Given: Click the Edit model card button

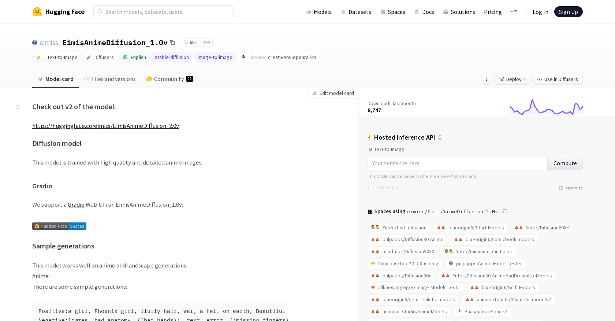Looking at the screenshot, I should [x=333, y=93].
